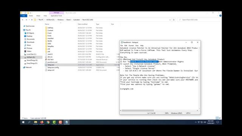This screenshot has width=242, height=136.
Task: Click 'This PC' in the address breadcrumb
Action: (x=41, y=20)
